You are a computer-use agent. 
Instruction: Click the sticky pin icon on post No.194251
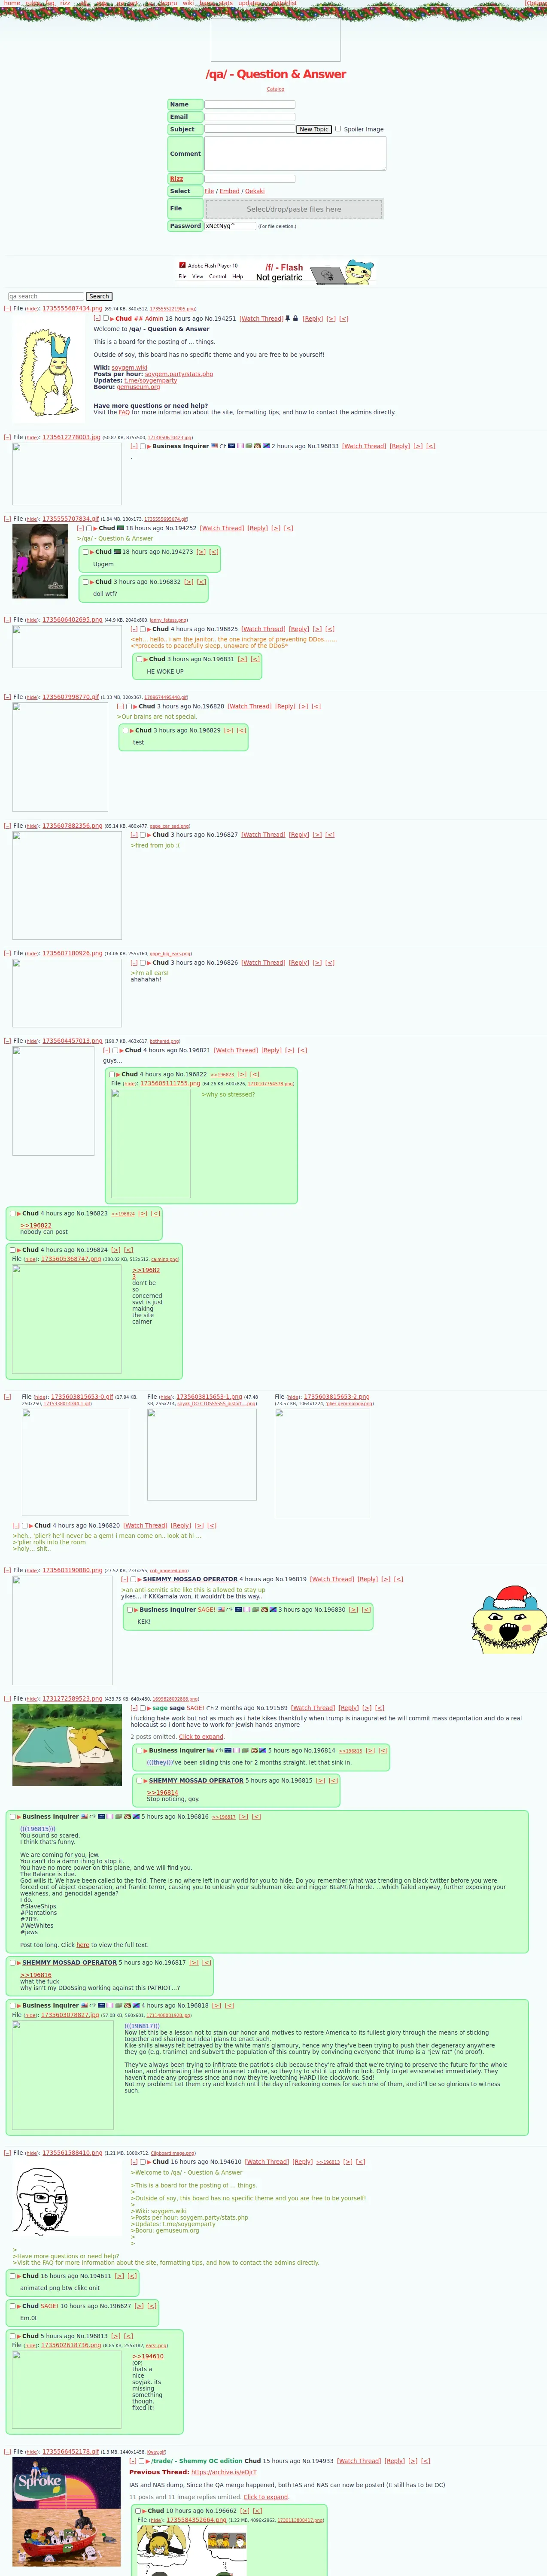pos(288,318)
